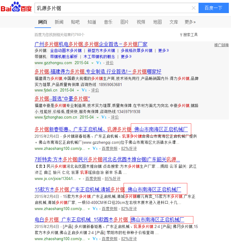This screenshot has width=231, height=245.
Task: Open 百度快照 for 电白多片锯 result
Action: (x=110, y=239)
